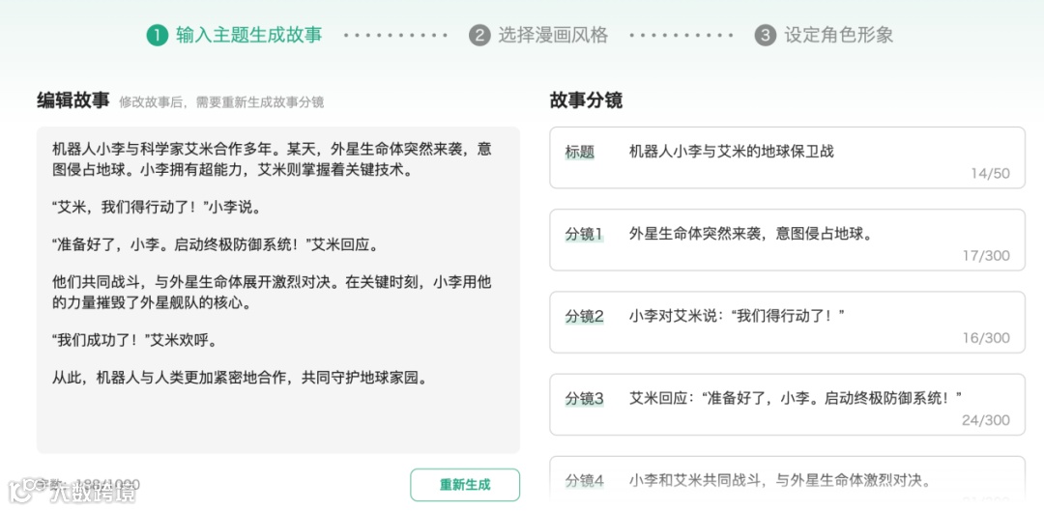Go to the 设定角色形象 step
The image size is (1044, 511).
point(838,36)
